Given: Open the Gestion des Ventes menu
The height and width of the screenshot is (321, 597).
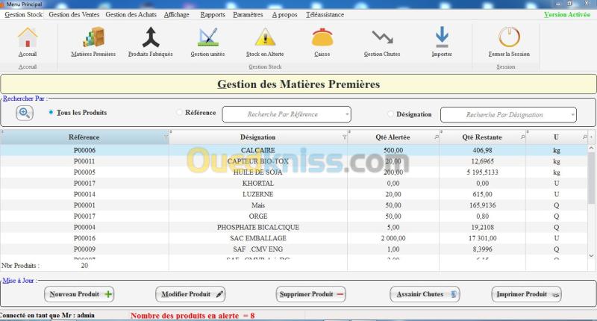Looking at the screenshot, I should pos(74,14).
